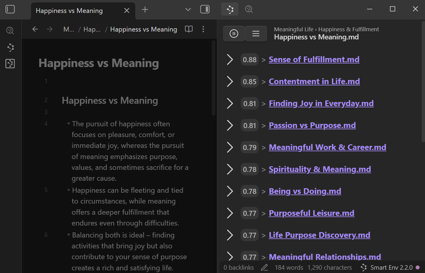Toggle the left sidebar panel
The height and width of the screenshot is (273, 425).
10,9
